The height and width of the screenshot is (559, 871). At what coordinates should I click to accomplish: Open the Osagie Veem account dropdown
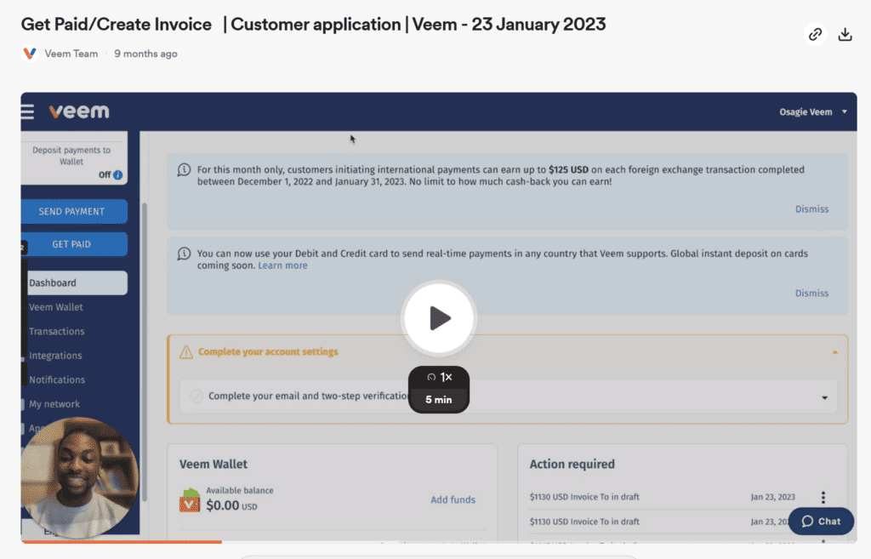(x=812, y=112)
